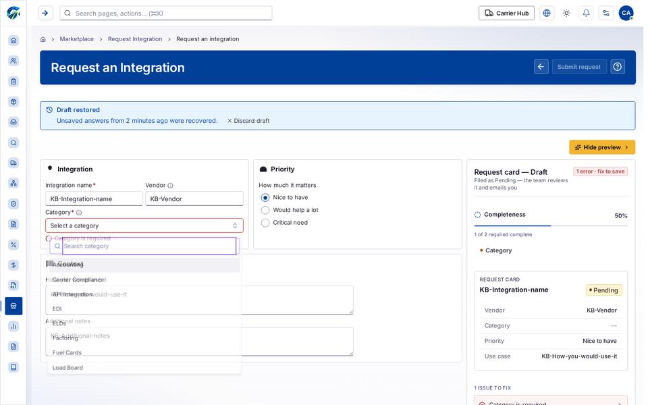Click the Vendor info icon
The height and width of the screenshot is (405, 648).
(x=170, y=186)
